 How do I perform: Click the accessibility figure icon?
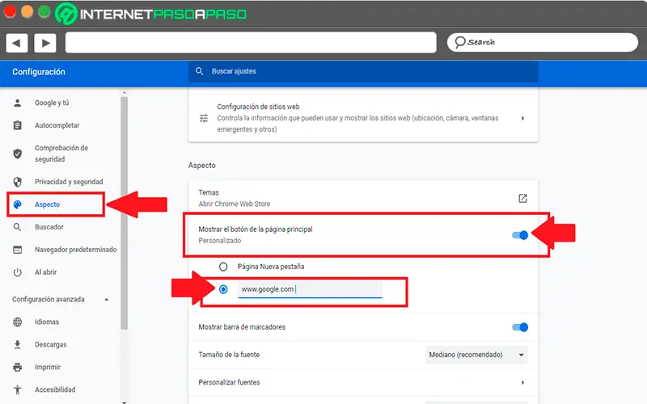click(17, 389)
